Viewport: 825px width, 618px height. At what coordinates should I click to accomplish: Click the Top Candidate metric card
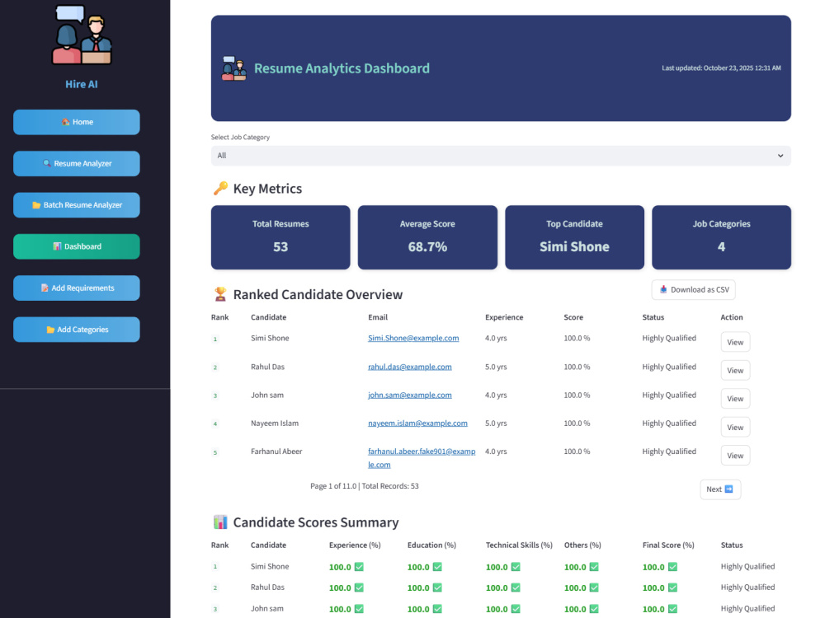(574, 237)
